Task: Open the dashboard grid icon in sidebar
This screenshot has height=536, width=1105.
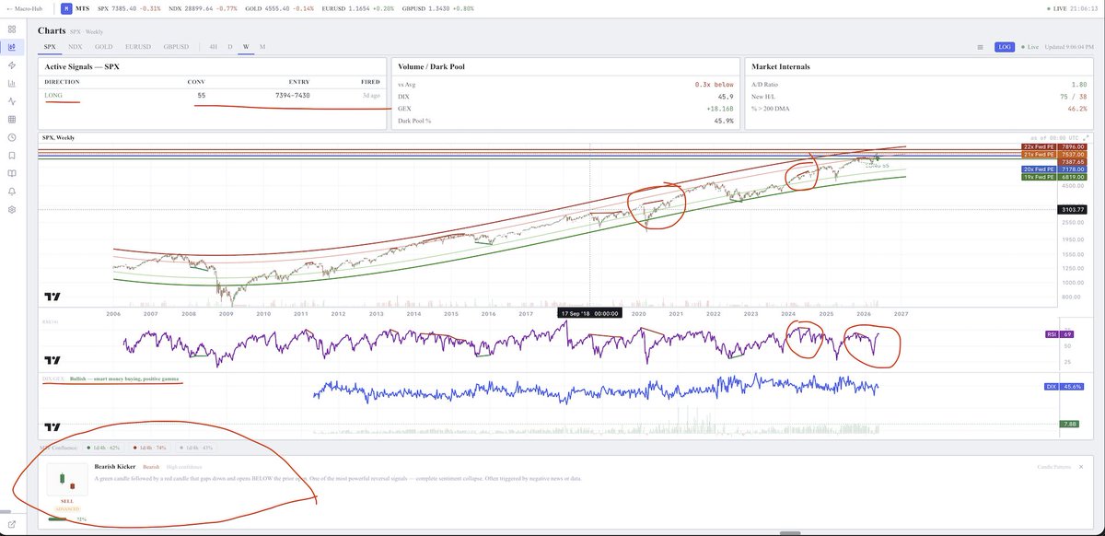Action: pyautogui.click(x=11, y=29)
